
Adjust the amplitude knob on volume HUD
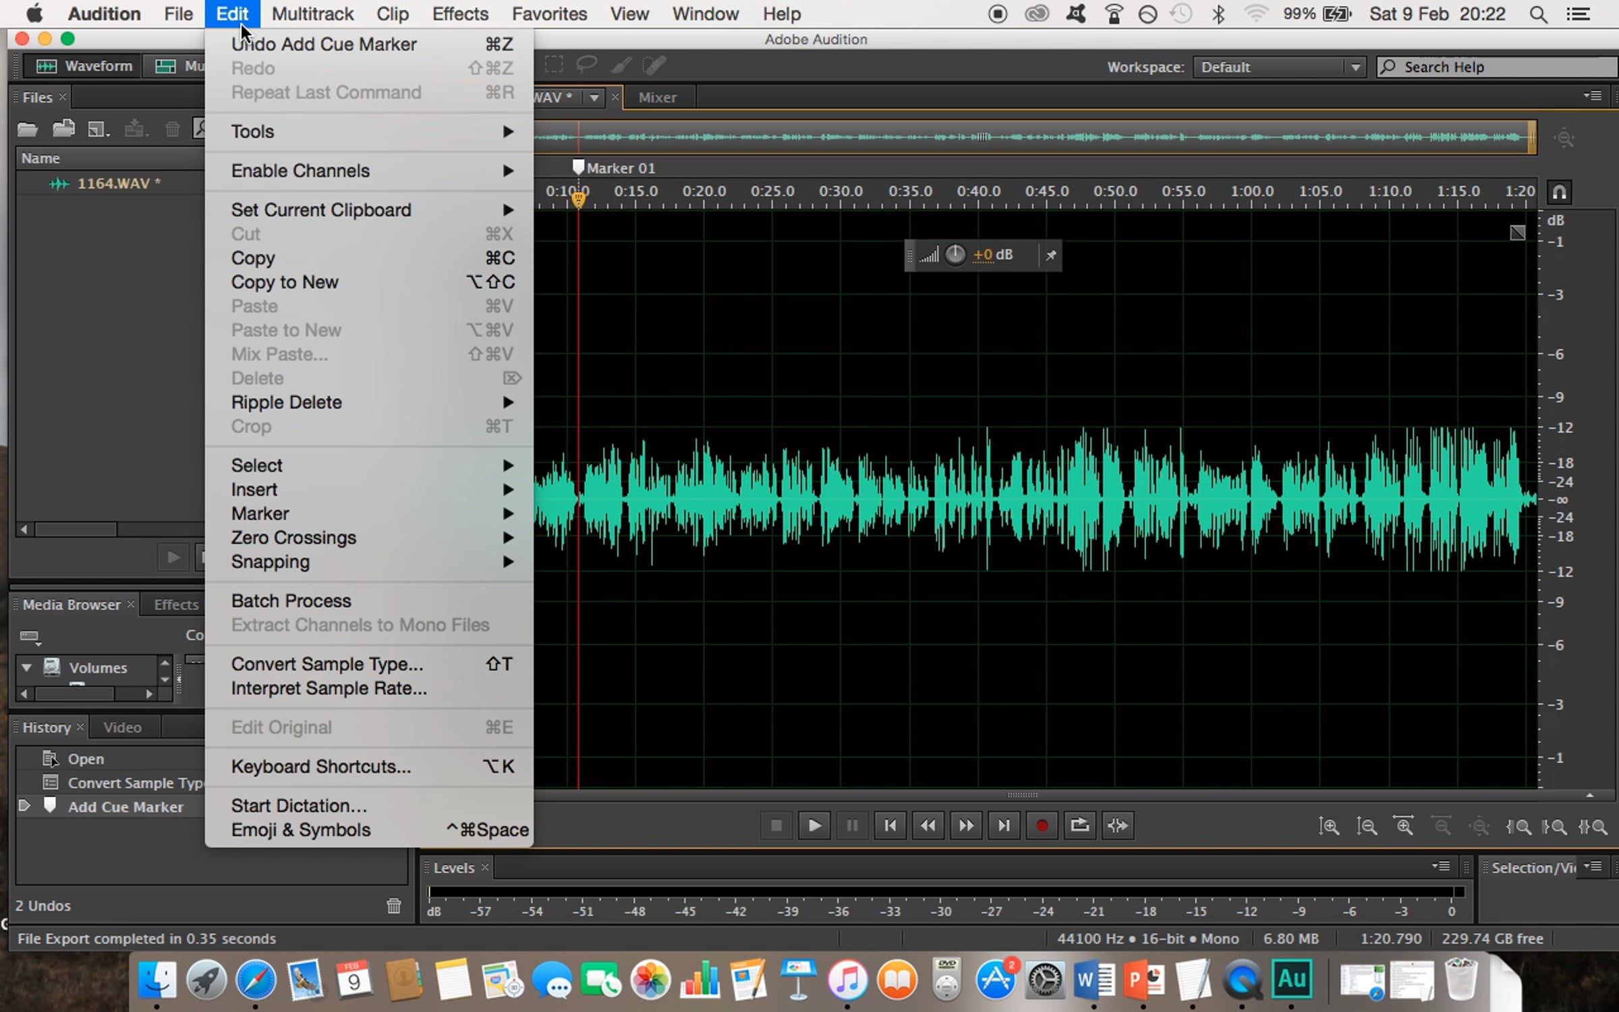[955, 255]
